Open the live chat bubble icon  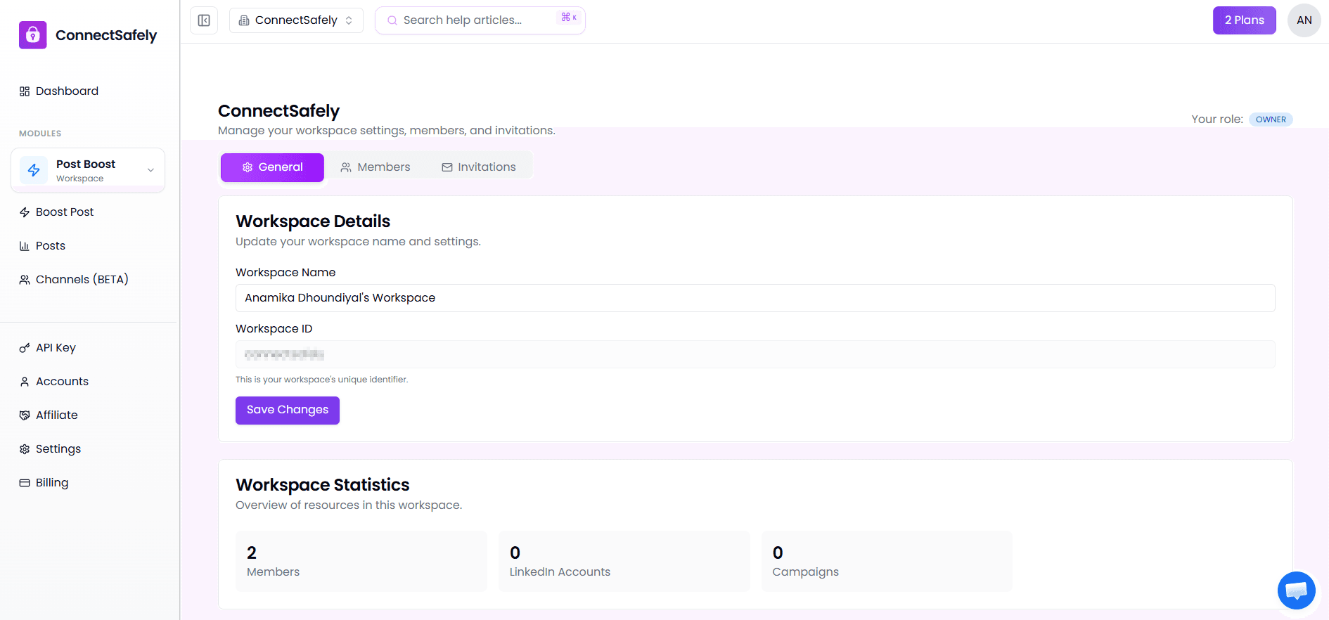pos(1297,590)
